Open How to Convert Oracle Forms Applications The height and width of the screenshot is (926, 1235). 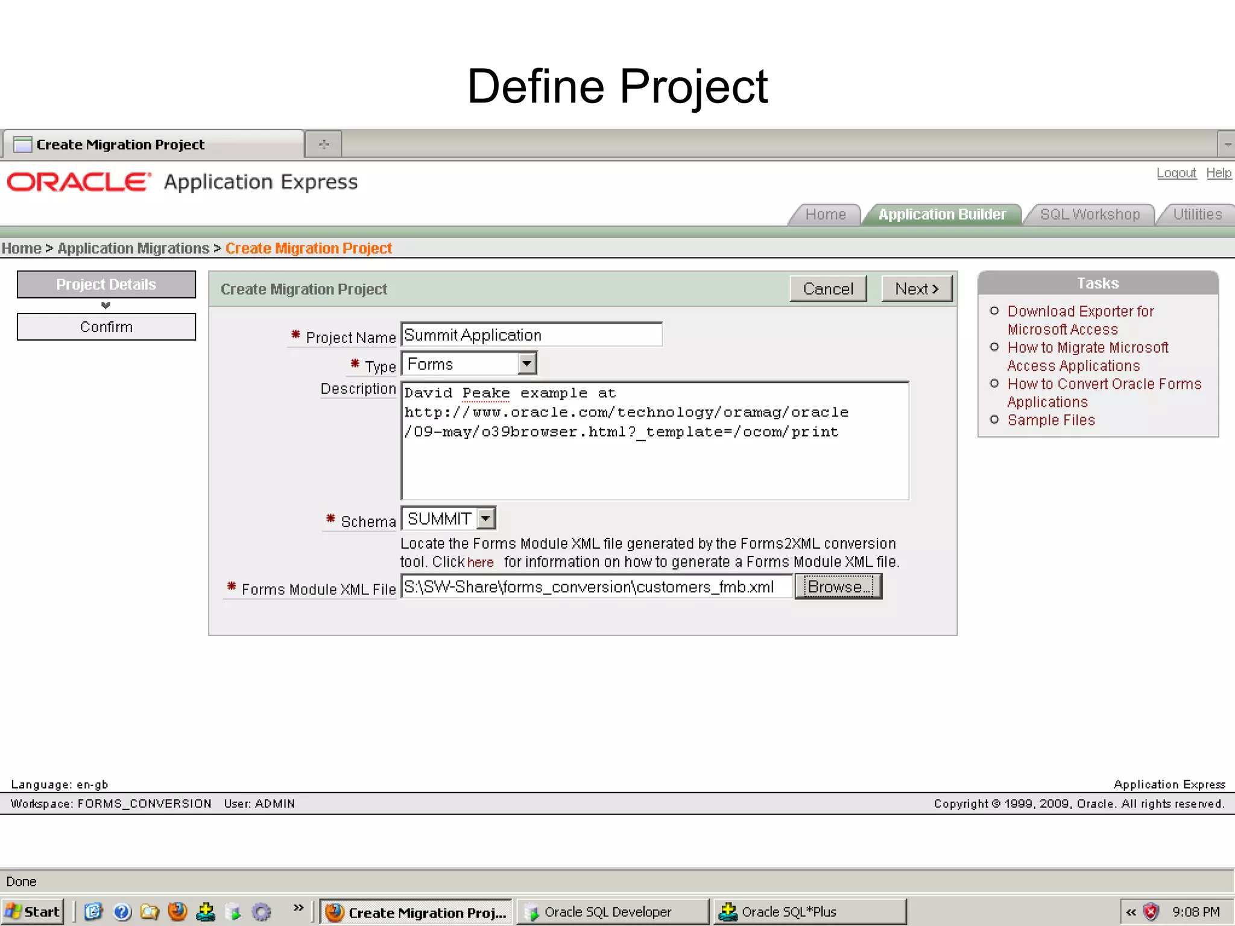tap(1104, 392)
